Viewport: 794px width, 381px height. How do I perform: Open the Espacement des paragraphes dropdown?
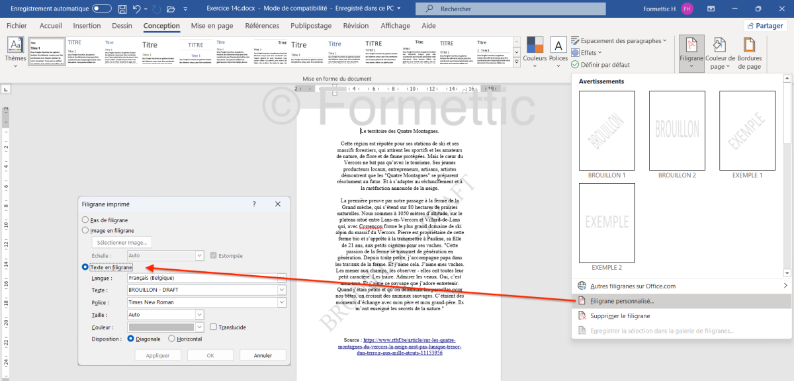tap(619, 41)
